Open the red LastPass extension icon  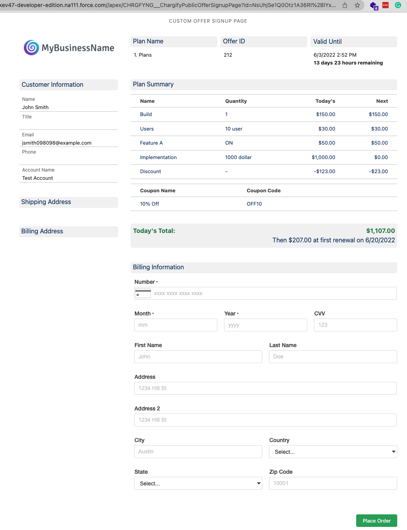[385, 5]
